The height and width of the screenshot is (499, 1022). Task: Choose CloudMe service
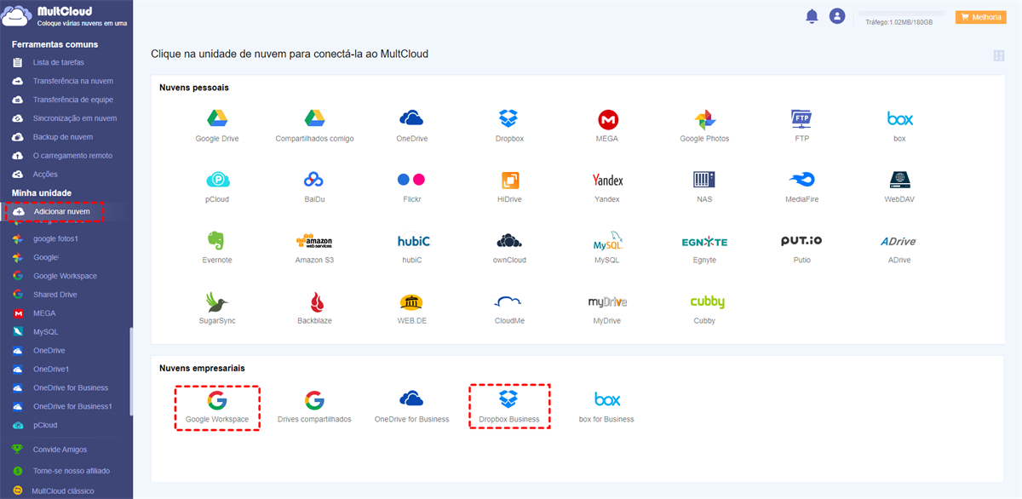pyautogui.click(x=509, y=308)
